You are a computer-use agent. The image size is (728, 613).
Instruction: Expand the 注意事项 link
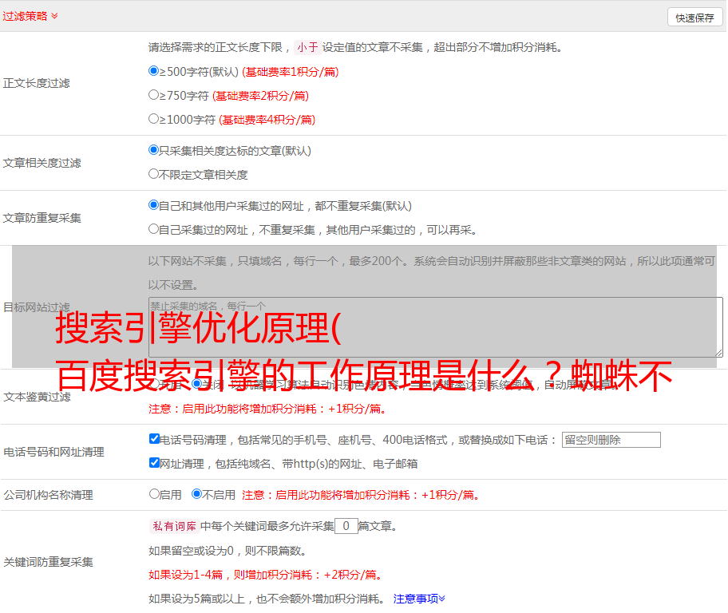pyautogui.click(x=419, y=599)
